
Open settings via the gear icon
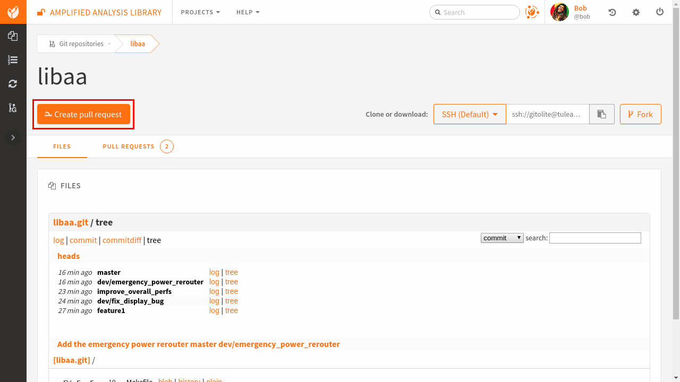tap(636, 12)
